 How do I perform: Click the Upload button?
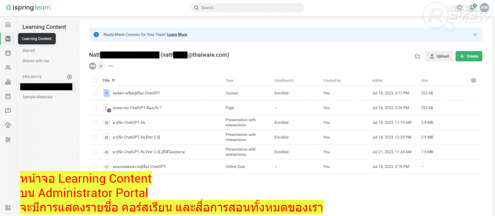point(439,56)
